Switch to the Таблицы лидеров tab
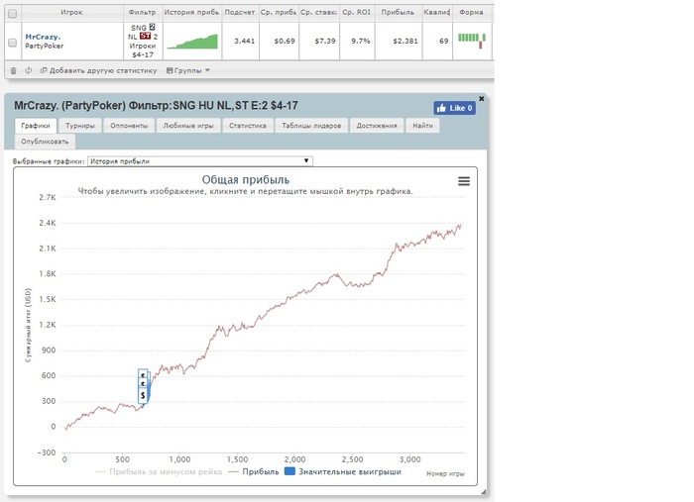This screenshot has width=694, height=502. (x=311, y=126)
